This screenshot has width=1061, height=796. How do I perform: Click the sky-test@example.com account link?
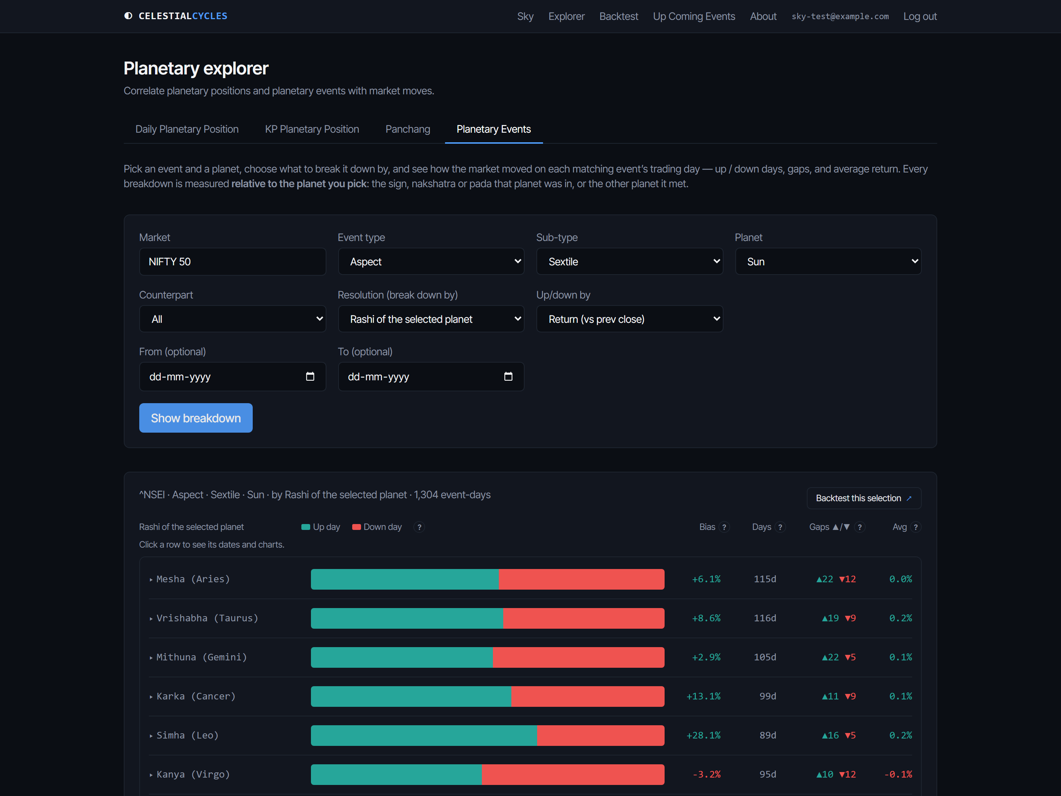(x=840, y=16)
